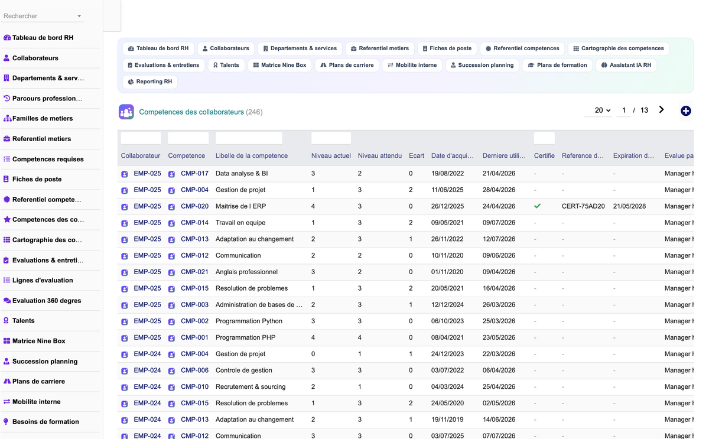Open Tableau de bord RH in sidebar

(43, 38)
